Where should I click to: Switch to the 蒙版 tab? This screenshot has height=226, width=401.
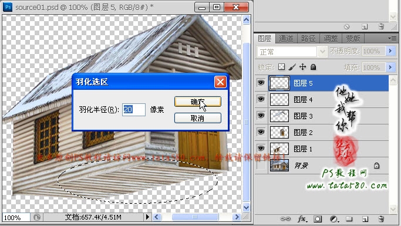(x=353, y=38)
